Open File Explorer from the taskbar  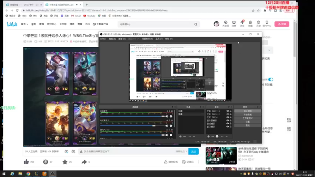coord(20,174)
